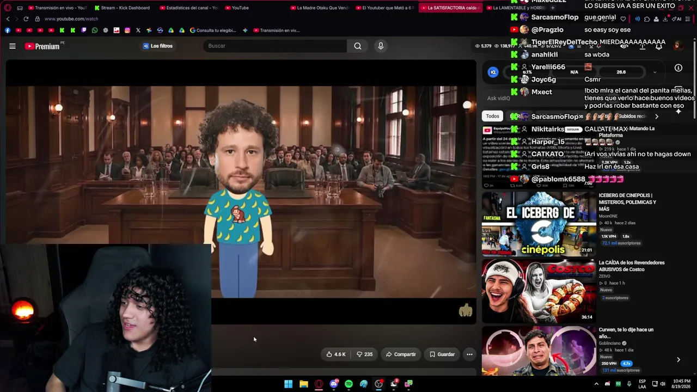697x392 pixels.
Task: Expand Goblinciano video side arrow
Action: click(x=678, y=359)
